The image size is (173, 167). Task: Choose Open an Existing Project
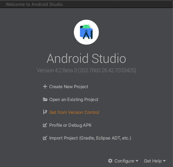point(74,100)
